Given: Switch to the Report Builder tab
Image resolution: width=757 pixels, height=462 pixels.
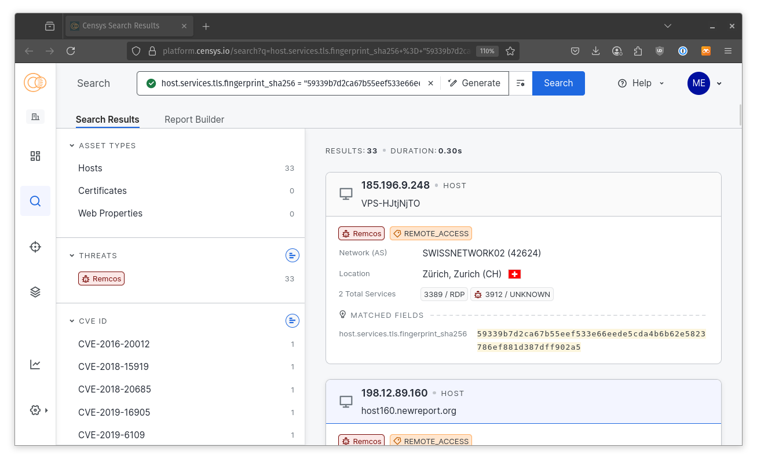Looking at the screenshot, I should [x=194, y=119].
